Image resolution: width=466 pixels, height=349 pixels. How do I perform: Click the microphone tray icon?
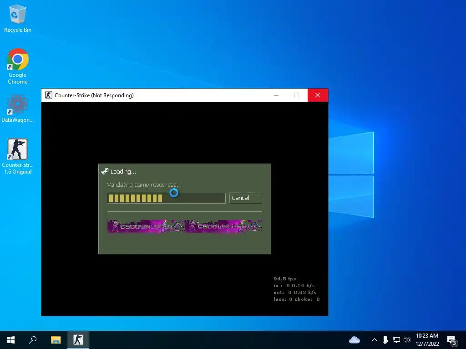(385, 340)
